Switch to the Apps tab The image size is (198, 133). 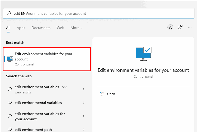point(21,28)
